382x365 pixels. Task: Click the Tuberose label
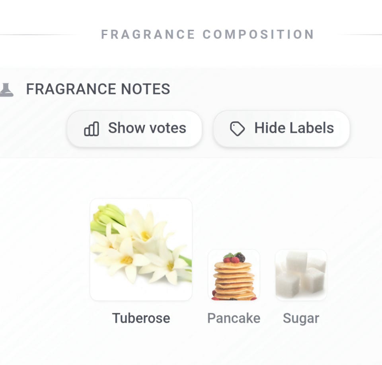tap(141, 318)
